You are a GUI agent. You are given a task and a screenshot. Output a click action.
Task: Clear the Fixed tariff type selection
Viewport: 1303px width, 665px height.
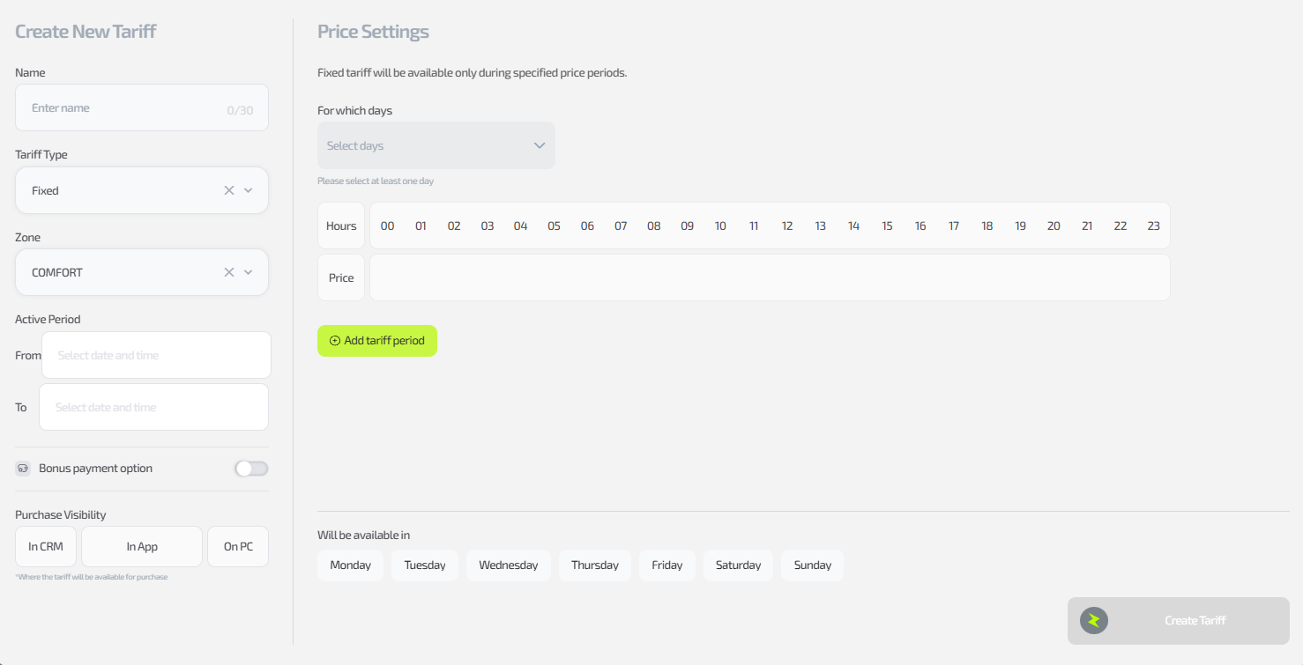(229, 190)
